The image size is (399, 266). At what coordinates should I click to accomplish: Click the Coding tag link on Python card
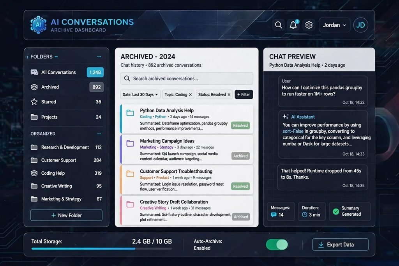(x=146, y=117)
